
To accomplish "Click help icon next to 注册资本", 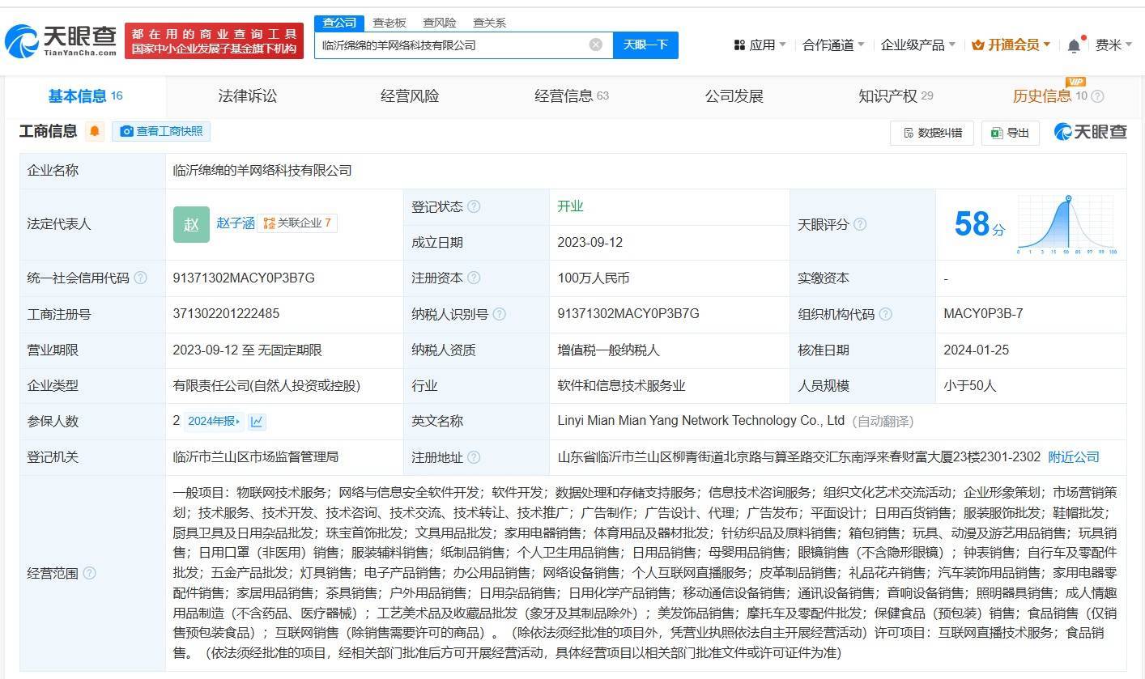I will [474, 278].
